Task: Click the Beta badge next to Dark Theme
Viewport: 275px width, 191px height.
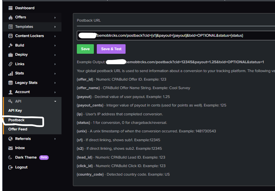Action: [44, 158]
